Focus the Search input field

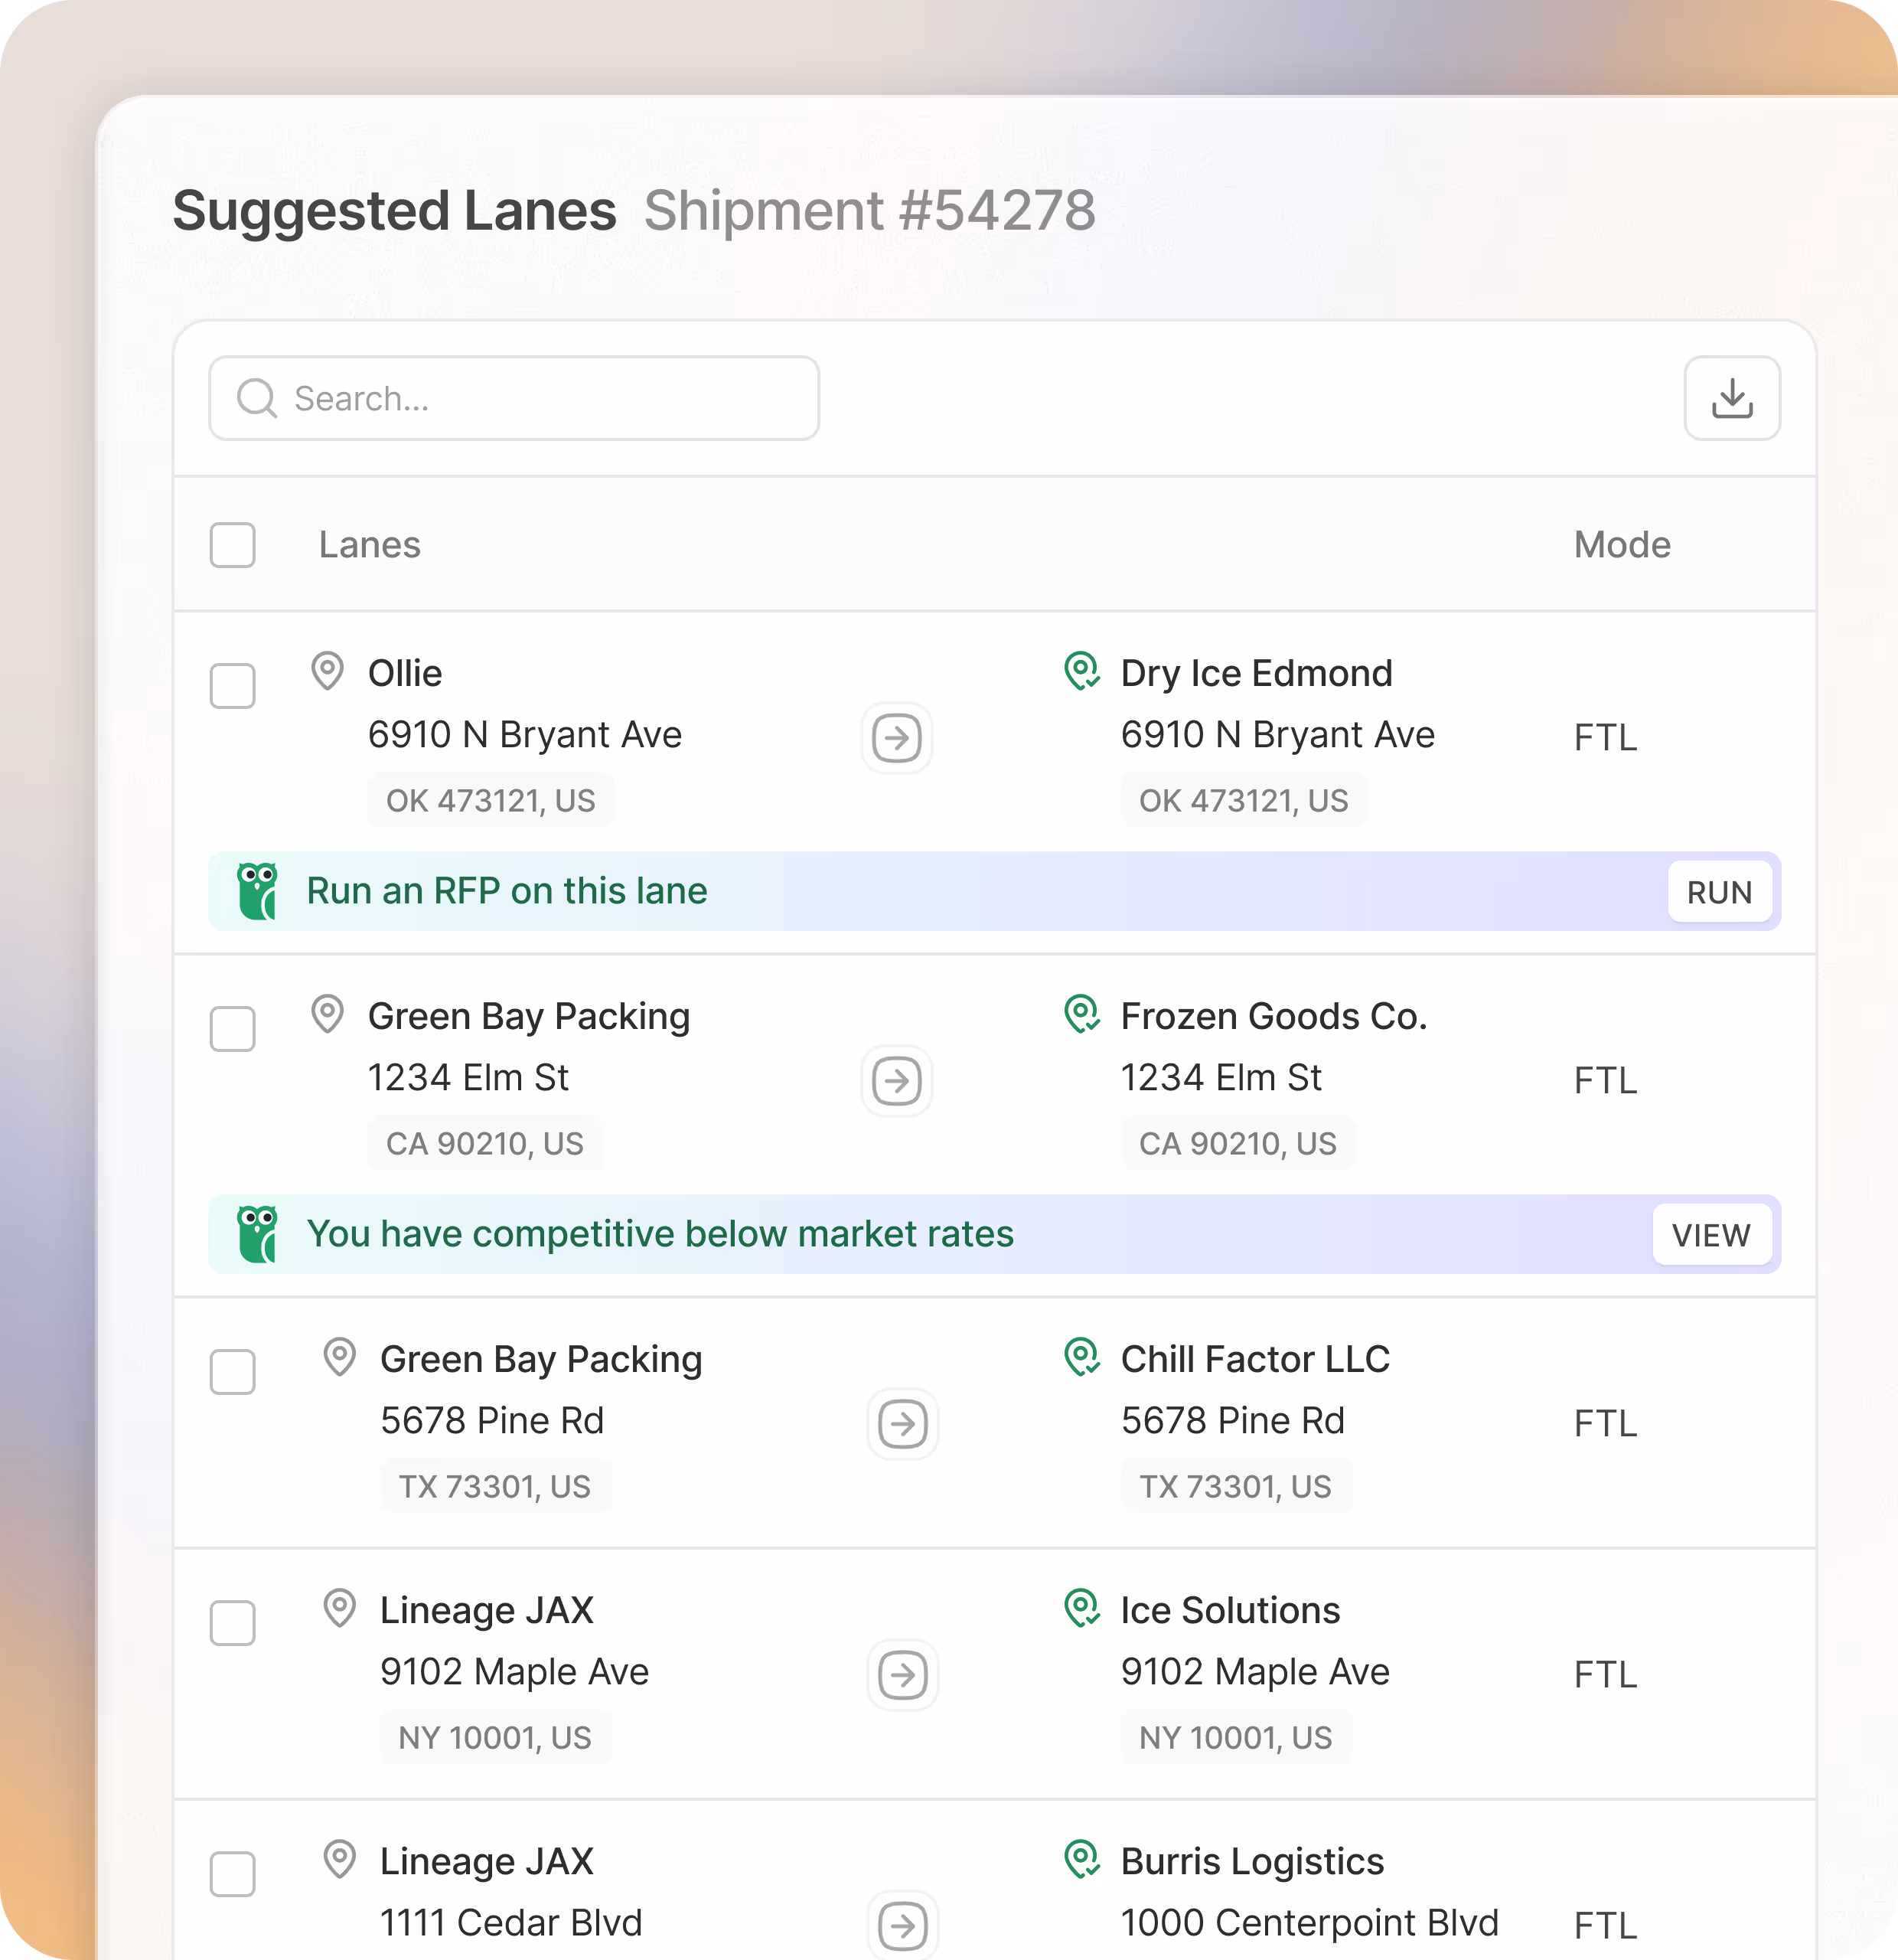coord(540,398)
